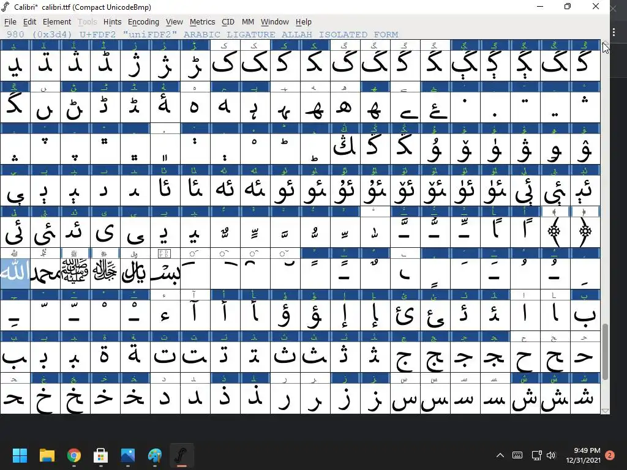627x470 pixels.
Task: Click the '980 (0x3d4)' encoding index text
Action: 39,34
